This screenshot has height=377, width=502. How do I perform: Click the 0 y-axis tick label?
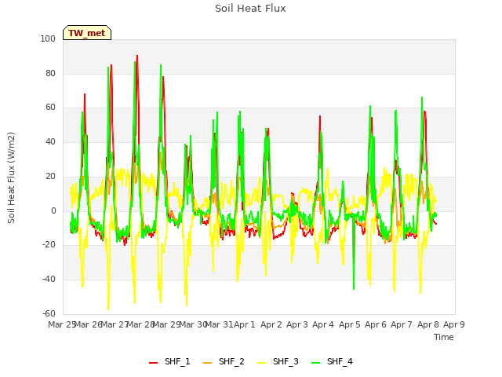[x=53, y=211]
